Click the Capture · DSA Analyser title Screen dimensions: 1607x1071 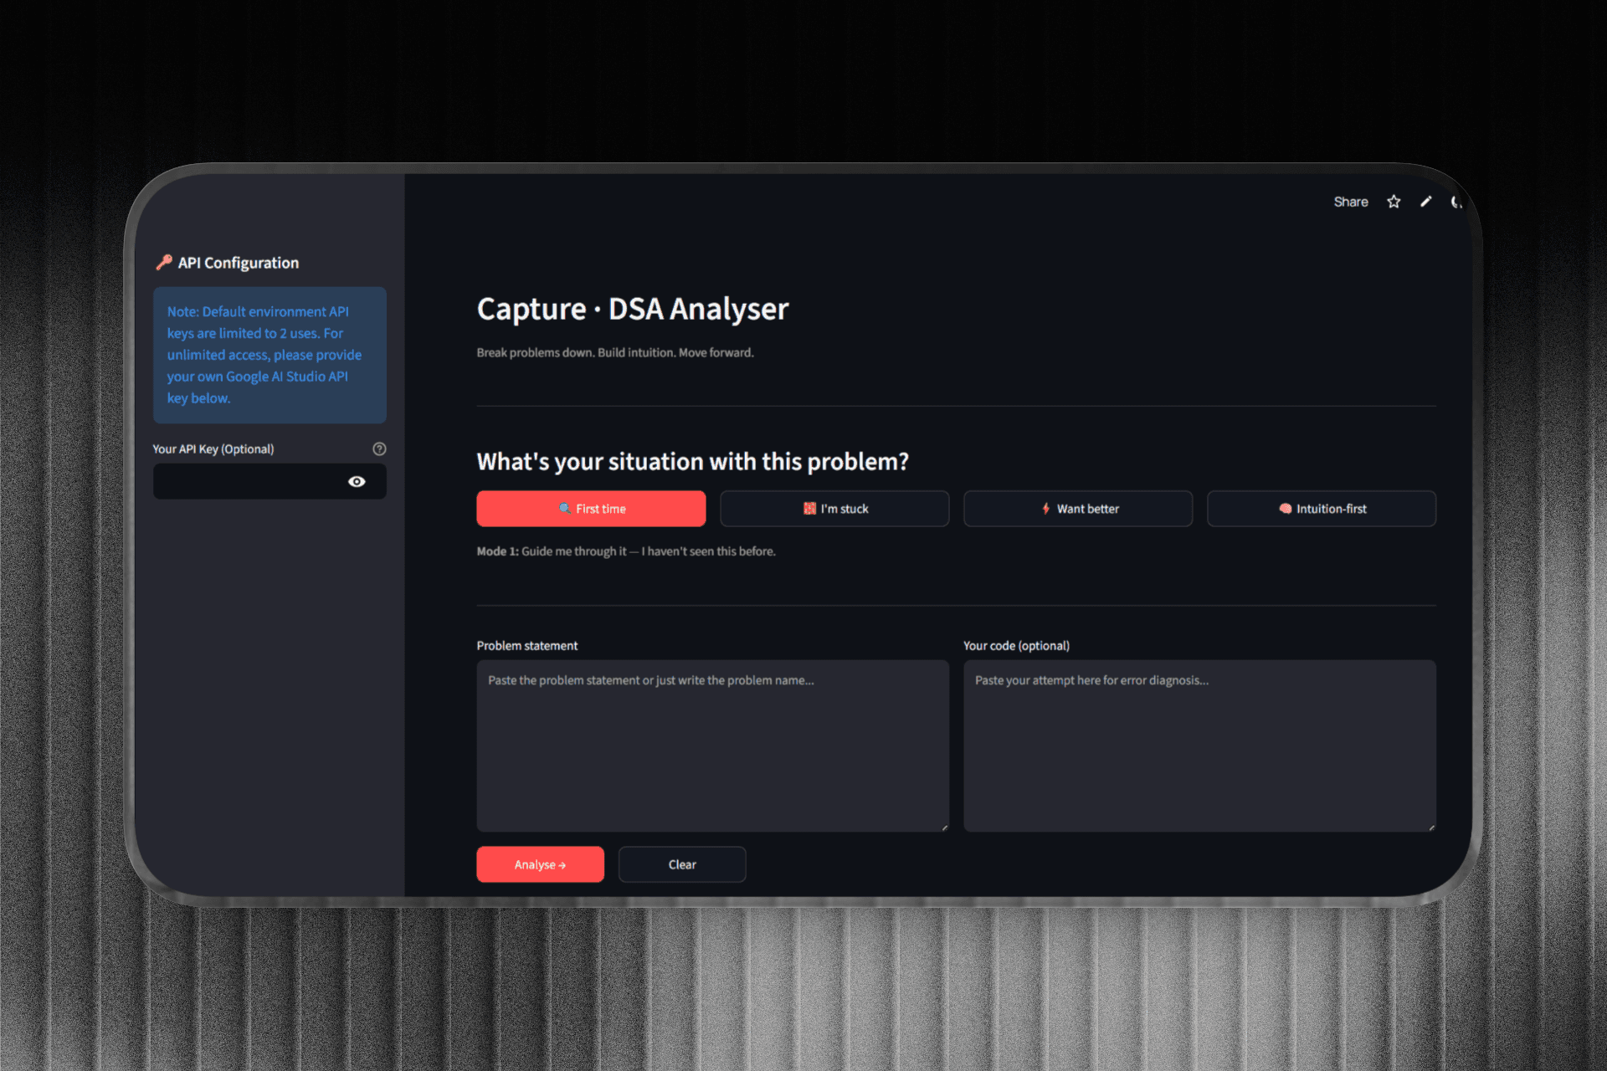click(x=633, y=309)
